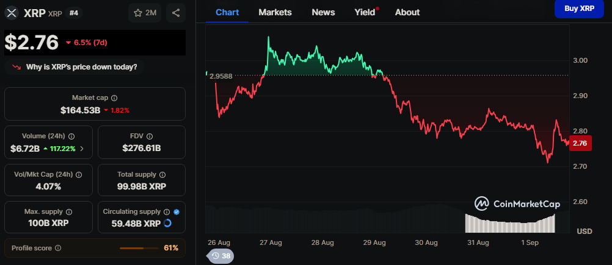Click the 30 Aug date label
Image resolution: width=612 pixels, height=265 pixels.
[x=426, y=242]
